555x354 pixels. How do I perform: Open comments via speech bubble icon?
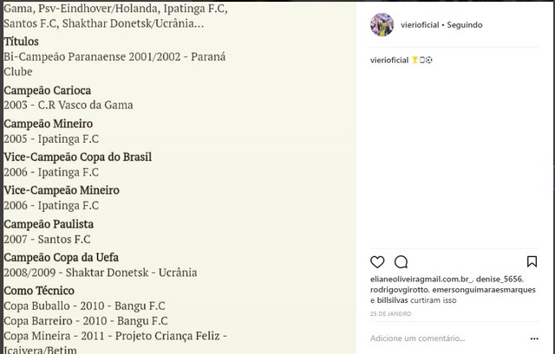point(401,261)
